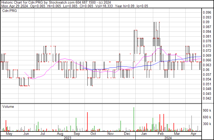Select the 0.051 price axis label
This screenshot has height=140, width=214.
pyautogui.click(x=207, y=84)
